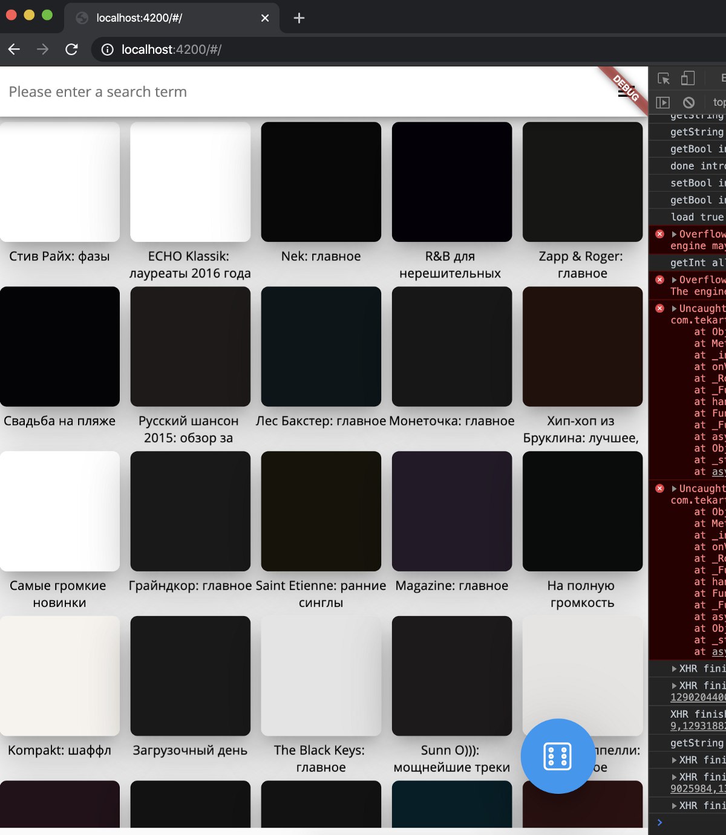Open the Zapp & Roger cover
This screenshot has width=726, height=835.
coord(583,182)
